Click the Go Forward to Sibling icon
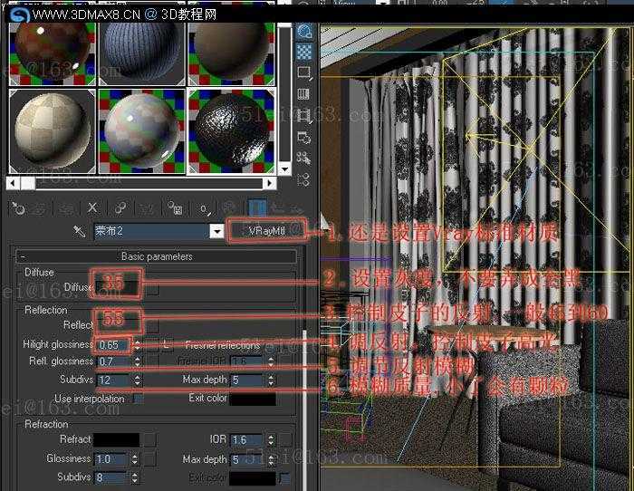The height and width of the screenshot is (491, 634). tap(296, 208)
